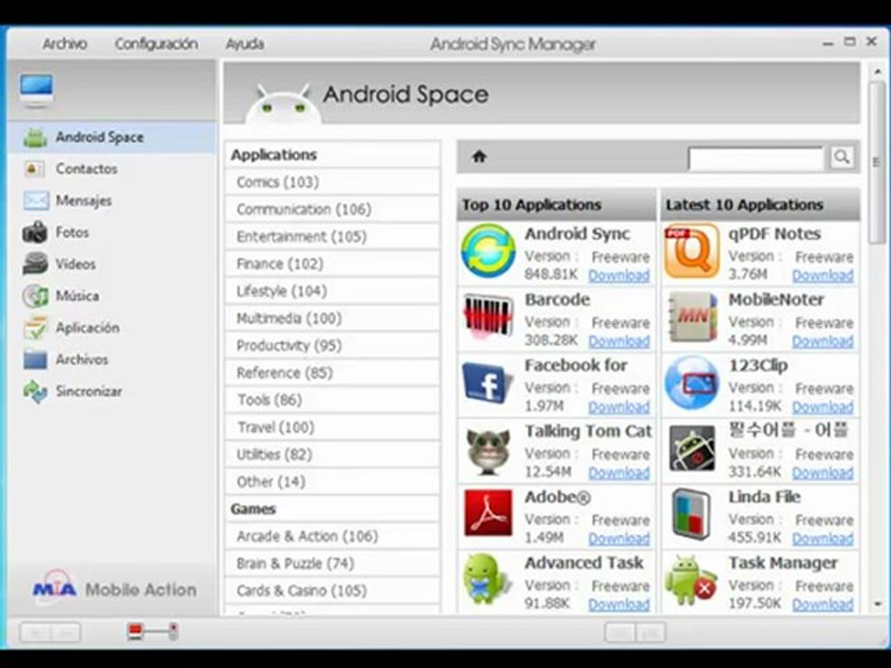Select the Brain & Puzzle (74) category
The width and height of the screenshot is (891, 668).
pyautogui.click(x=332, y=563)
